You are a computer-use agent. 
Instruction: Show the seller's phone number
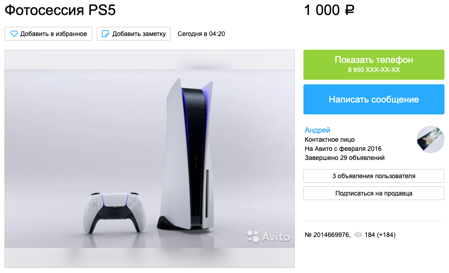pos(374,65)
